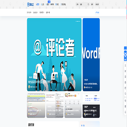Click the bag-shaped icon in the right sidebar
The width and height of the screenshot is (127, 127).
click(x=125, y=83)
